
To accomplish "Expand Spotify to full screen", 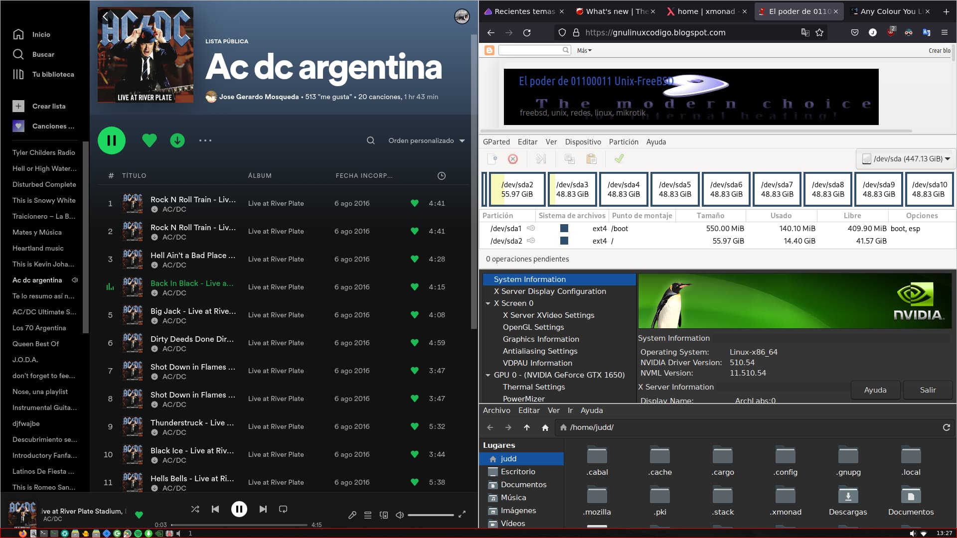I will point(462,514).
